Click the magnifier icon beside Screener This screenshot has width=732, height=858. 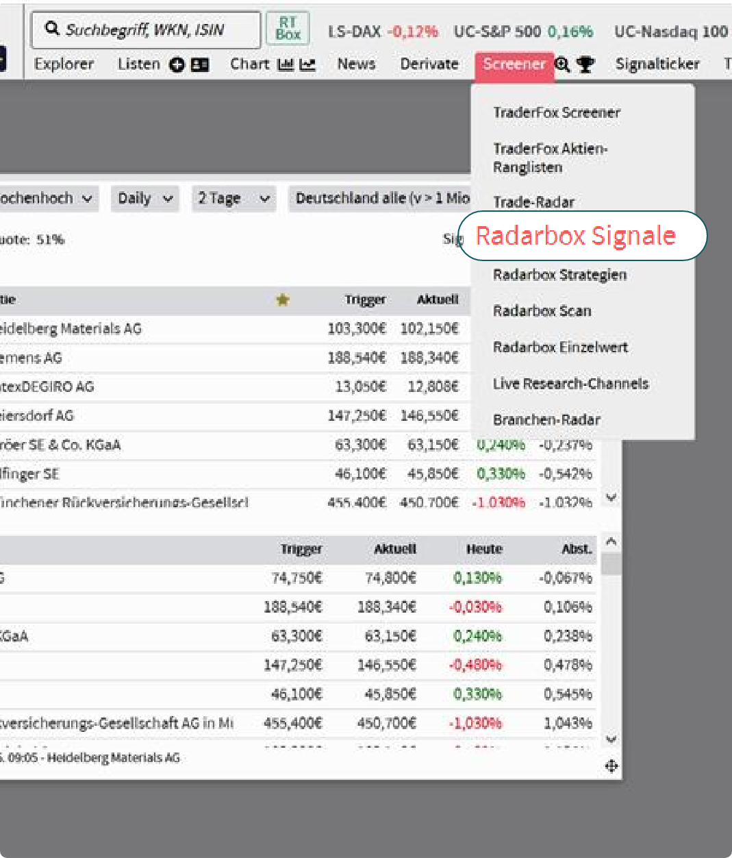tap(562, 64)
